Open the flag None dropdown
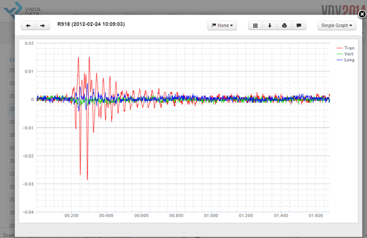 [222, 25]
